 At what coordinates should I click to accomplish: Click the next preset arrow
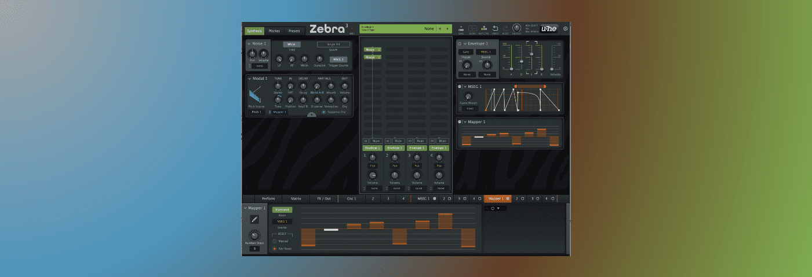point(447,28)
